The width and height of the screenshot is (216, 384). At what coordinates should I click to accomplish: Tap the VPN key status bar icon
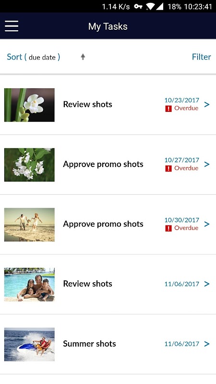[138, 7]
